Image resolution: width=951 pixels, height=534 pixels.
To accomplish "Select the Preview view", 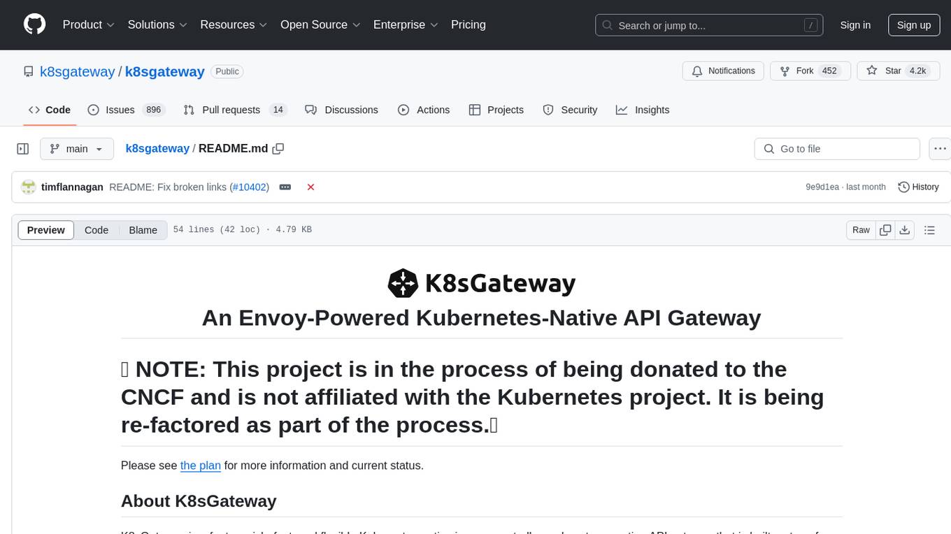I will pyautogui.click(x=46, y=230).
